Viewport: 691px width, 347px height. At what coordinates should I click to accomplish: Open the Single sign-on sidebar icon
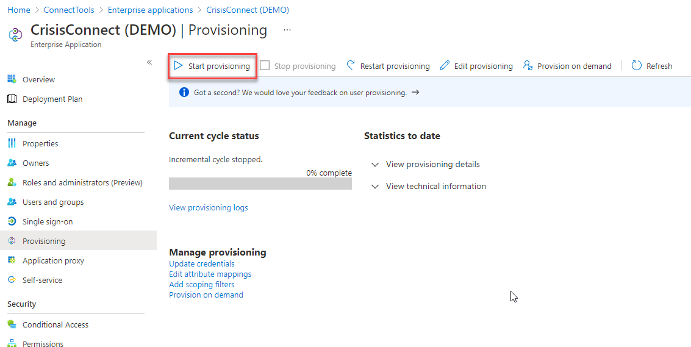12,221
